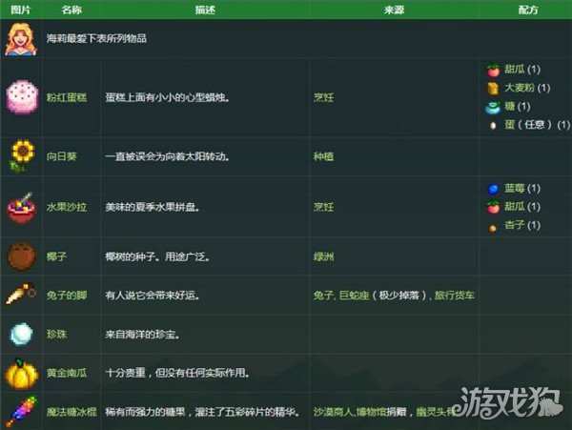Click the 旅行货车 source link
Screen dimensions: 572x430
[454, 295]
